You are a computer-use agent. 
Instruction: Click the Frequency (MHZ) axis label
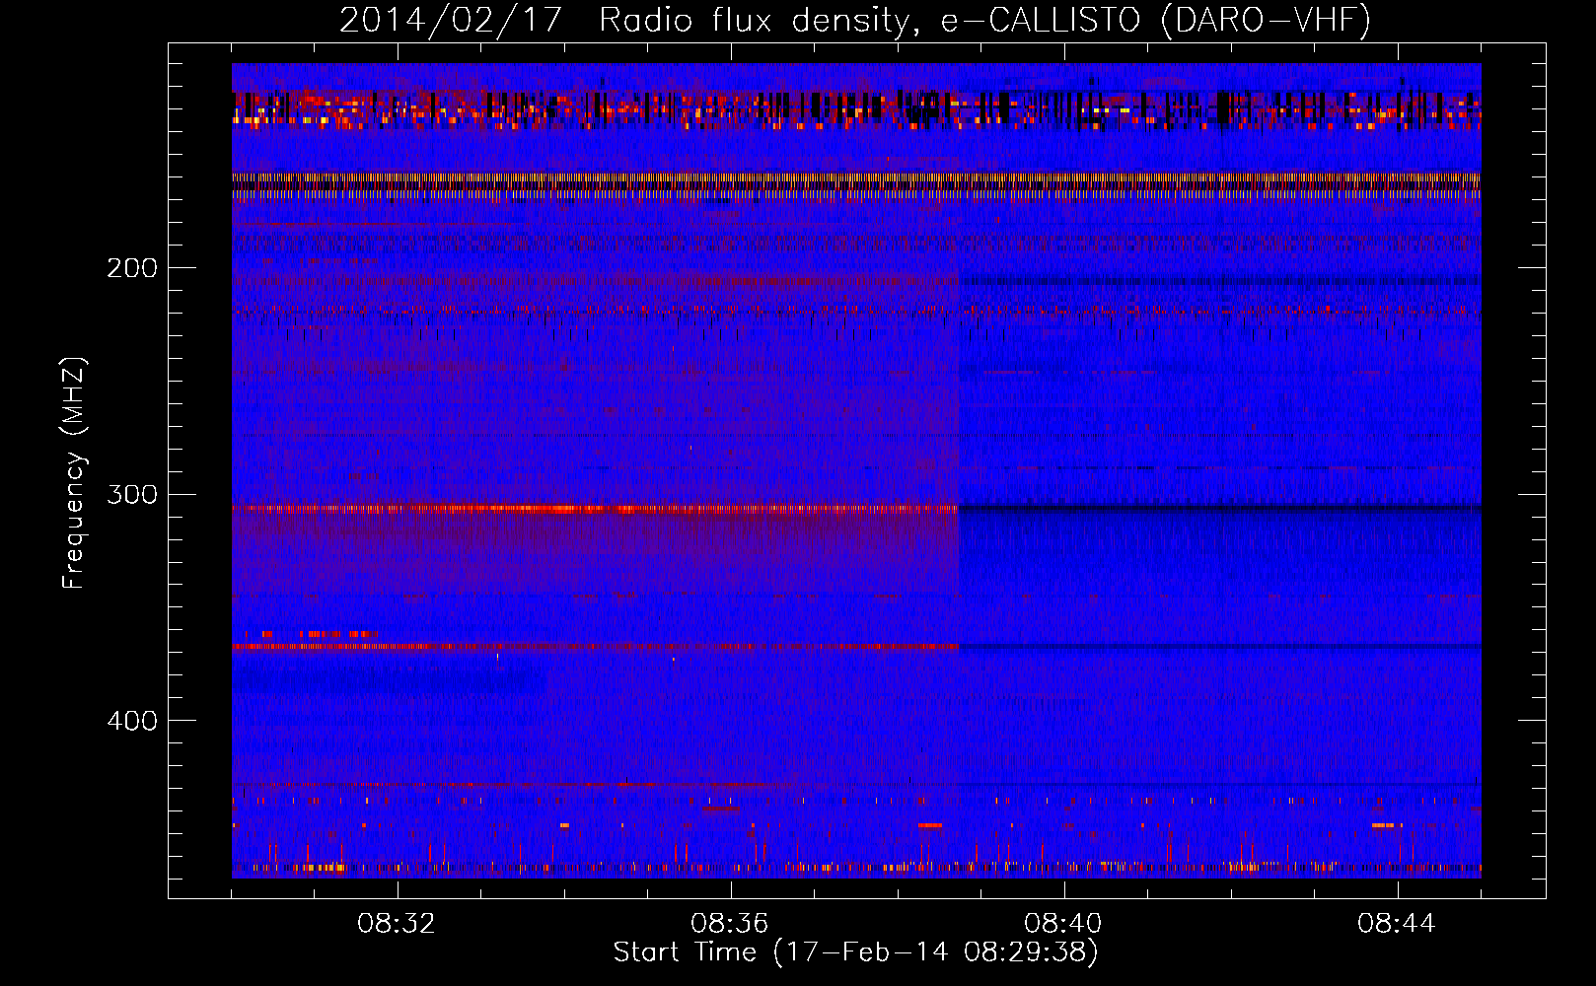click(74, 472)
